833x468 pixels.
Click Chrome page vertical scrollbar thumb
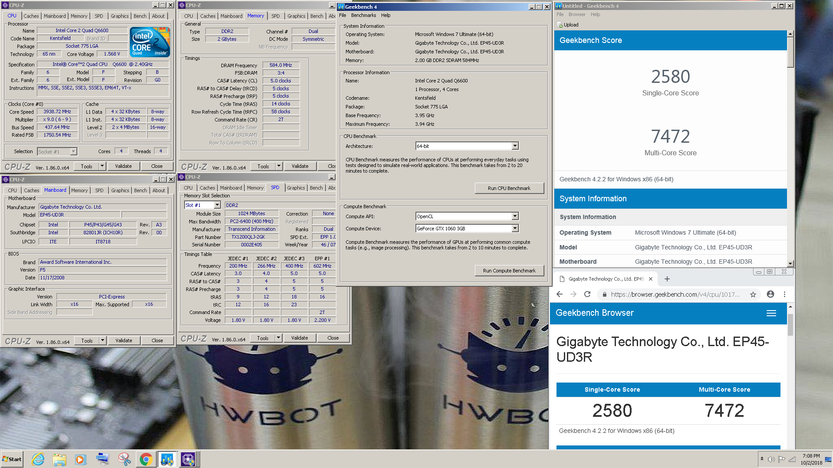790,325
